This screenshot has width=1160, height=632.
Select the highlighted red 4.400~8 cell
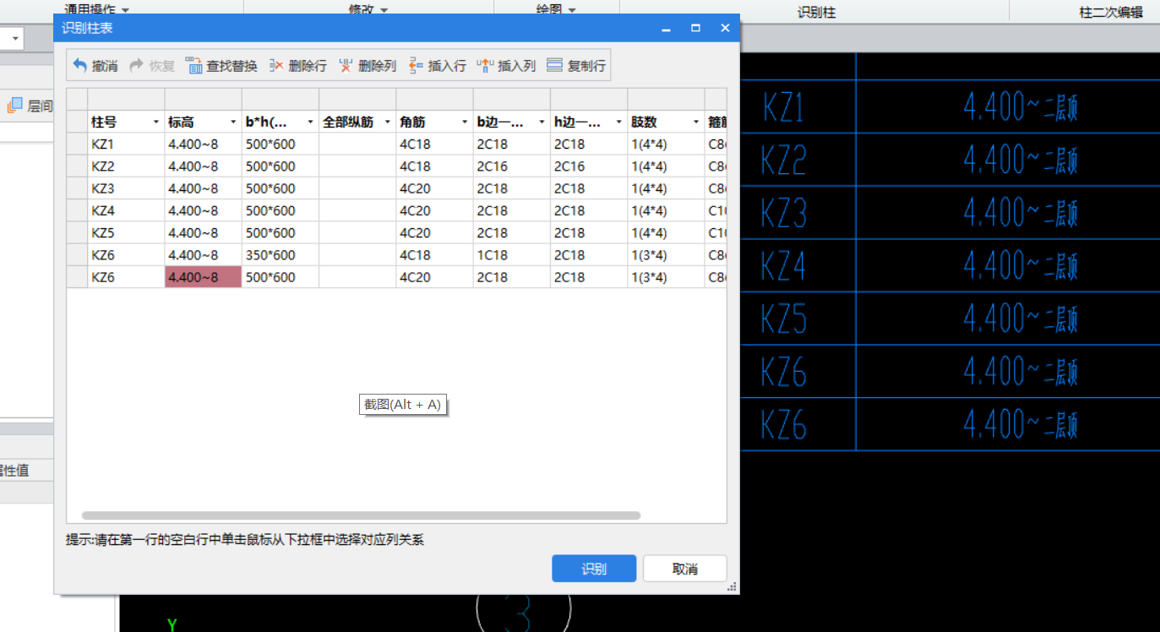pyautogui.click(x=204, y=277)
